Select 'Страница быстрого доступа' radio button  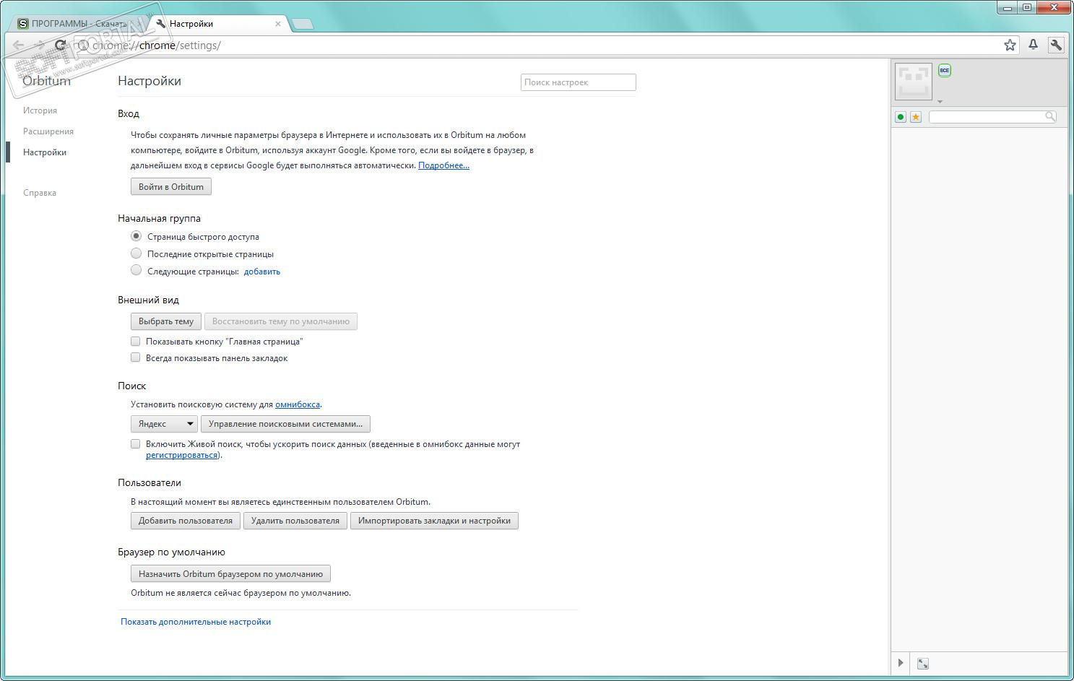[x=136, y=236]
